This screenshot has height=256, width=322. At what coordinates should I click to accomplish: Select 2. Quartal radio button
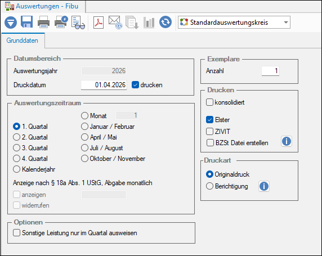click(x=17, y=137)
